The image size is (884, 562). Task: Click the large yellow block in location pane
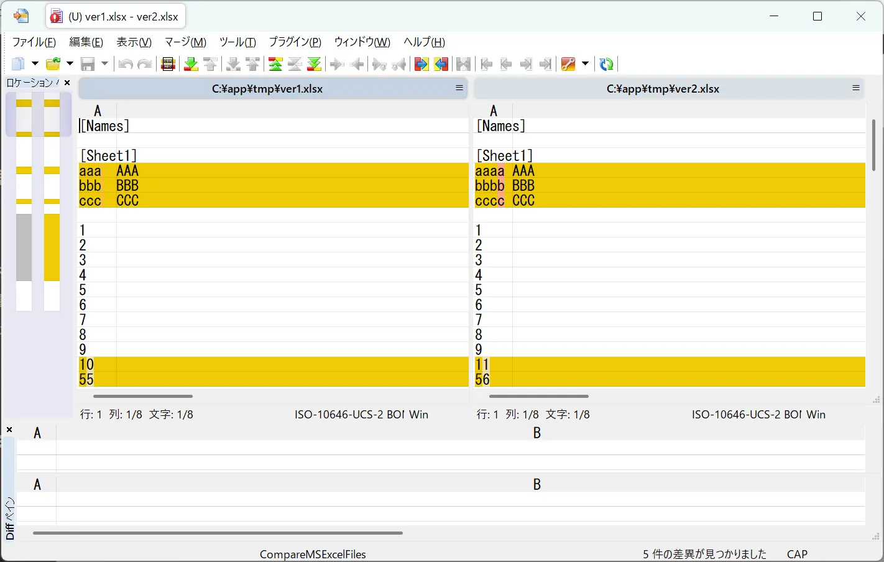[52, 247]
